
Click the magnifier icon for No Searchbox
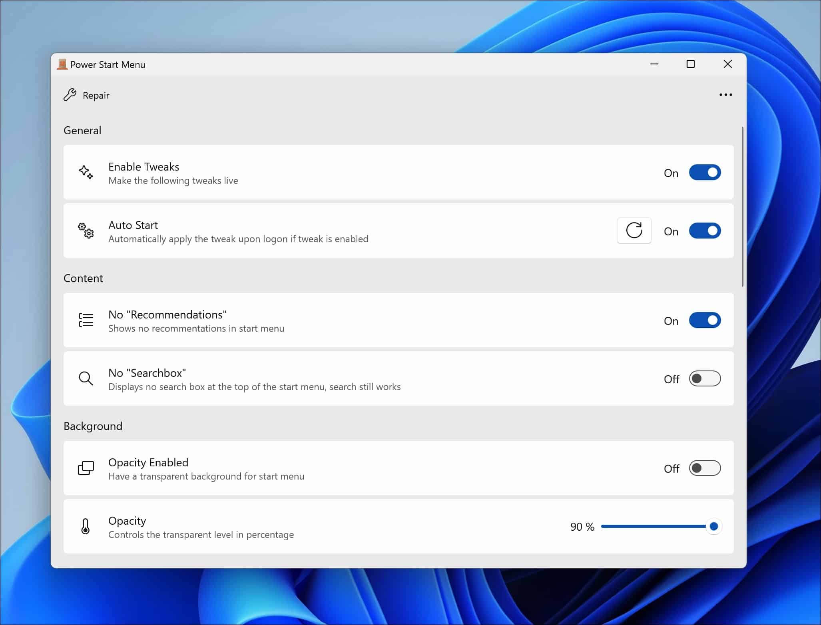[86, 378]
